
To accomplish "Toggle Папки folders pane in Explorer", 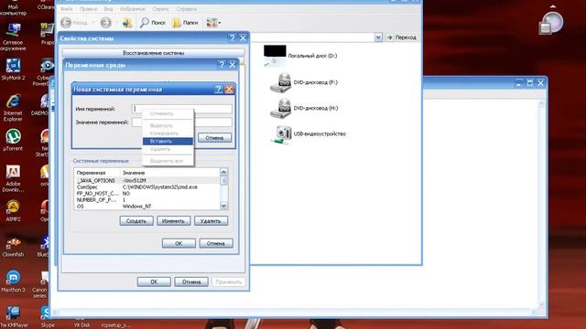I will pos(185,23).
